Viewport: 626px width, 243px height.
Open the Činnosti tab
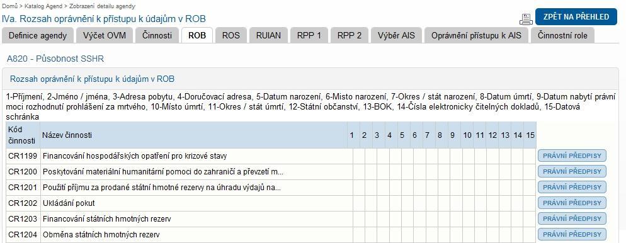[x=157, y=35]
